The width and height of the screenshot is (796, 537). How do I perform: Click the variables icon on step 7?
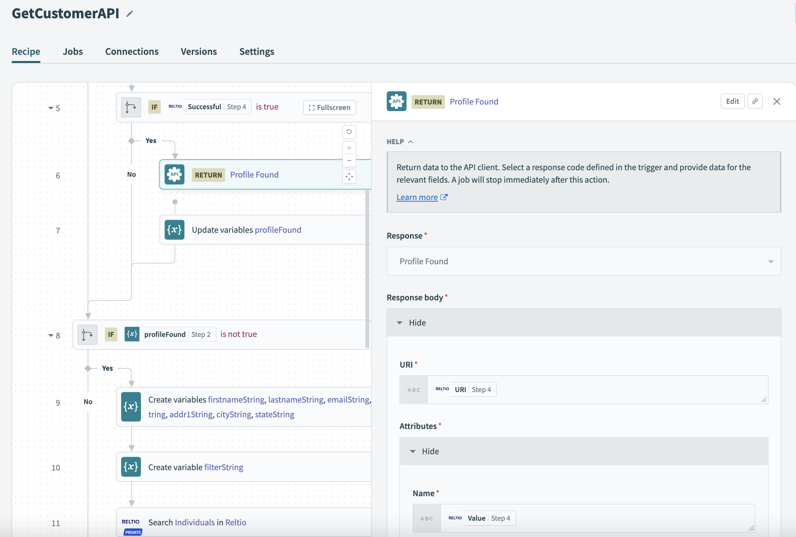pyautogui.click(x=174, y=230)
